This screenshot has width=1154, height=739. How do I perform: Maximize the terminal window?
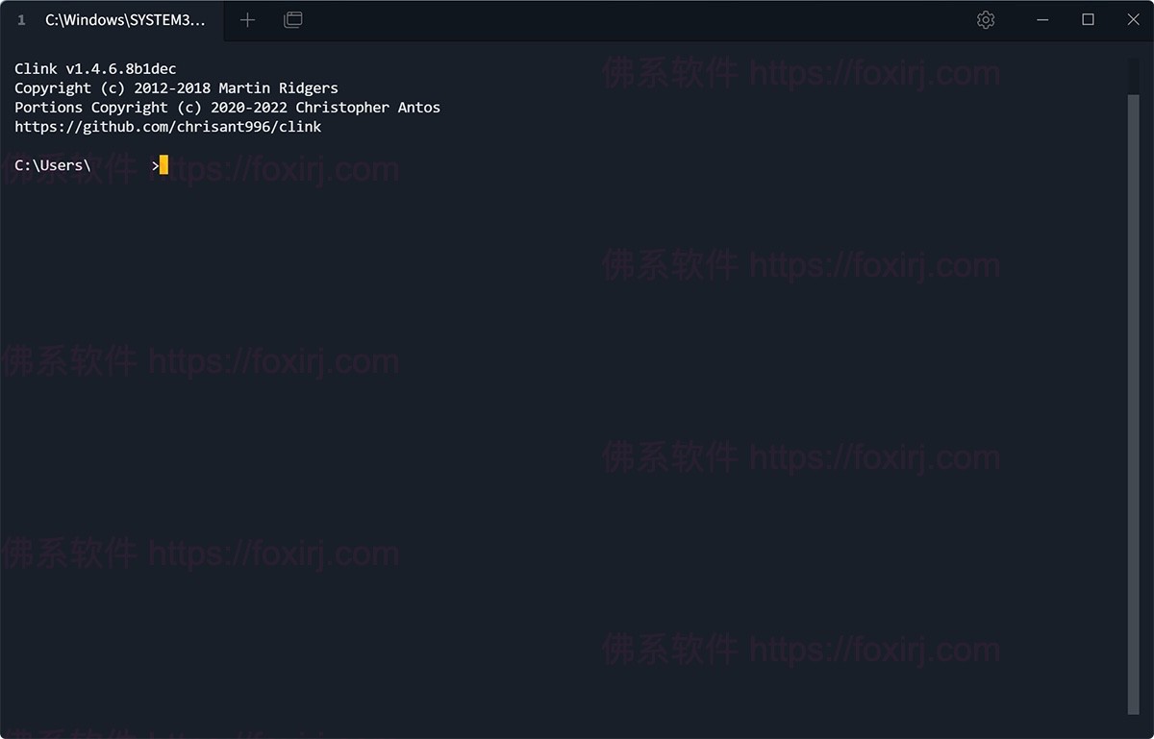1088,20
